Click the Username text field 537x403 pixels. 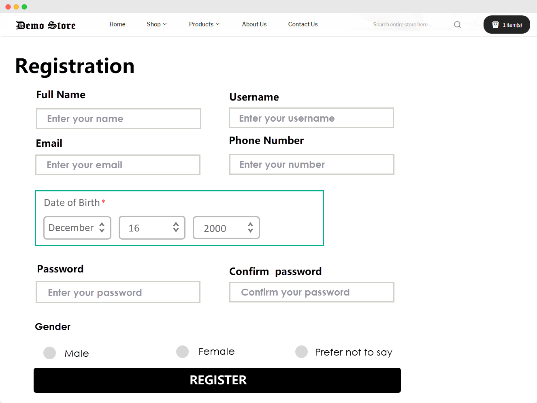(311, 118)
